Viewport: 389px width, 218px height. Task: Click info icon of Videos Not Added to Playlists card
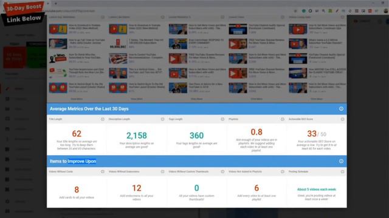pyautogui.click(x=282, y=171)
